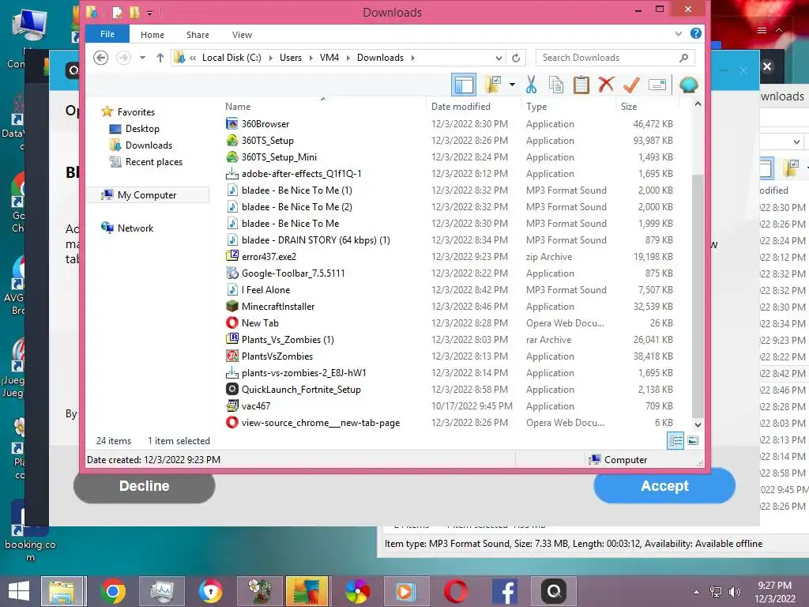Go back with the Back arrow
Viewport: 809px width, 607px height.
[x=100, y=57]
